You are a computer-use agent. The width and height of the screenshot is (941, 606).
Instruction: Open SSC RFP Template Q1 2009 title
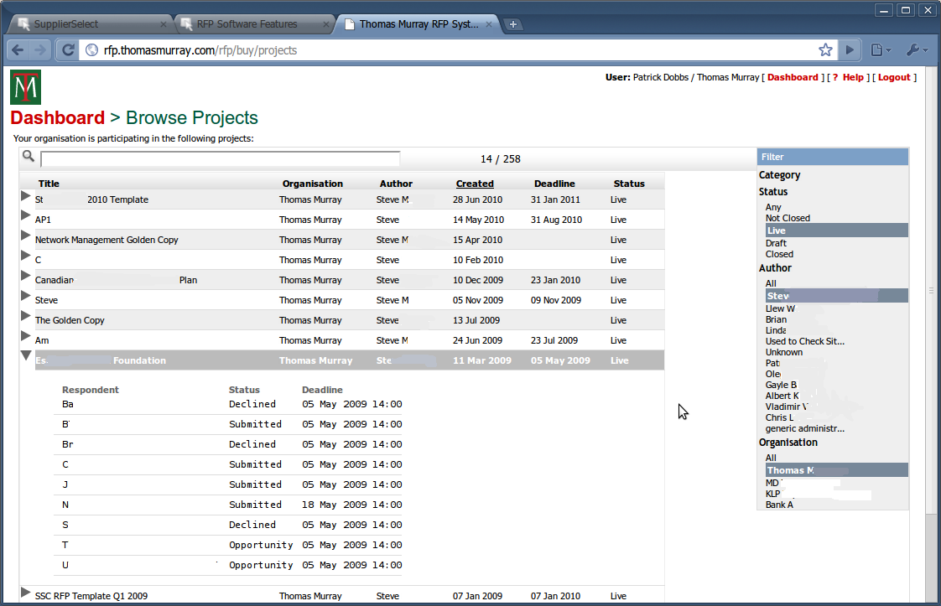(x=91, y=596)
